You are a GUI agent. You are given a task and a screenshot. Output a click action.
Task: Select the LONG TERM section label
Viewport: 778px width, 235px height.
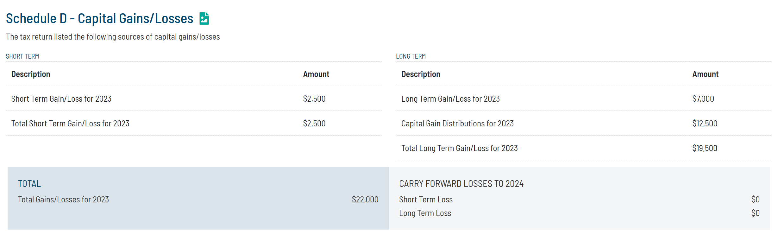pos(411,56)
